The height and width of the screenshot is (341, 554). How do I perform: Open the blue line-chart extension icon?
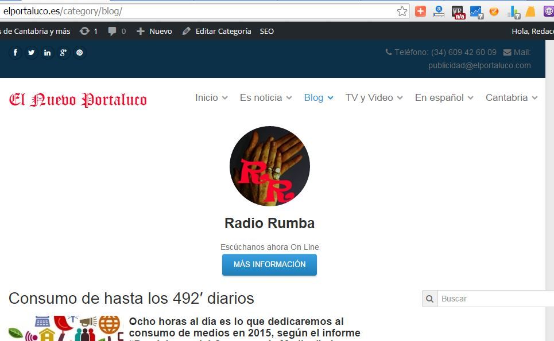click(x=476, y=13)
